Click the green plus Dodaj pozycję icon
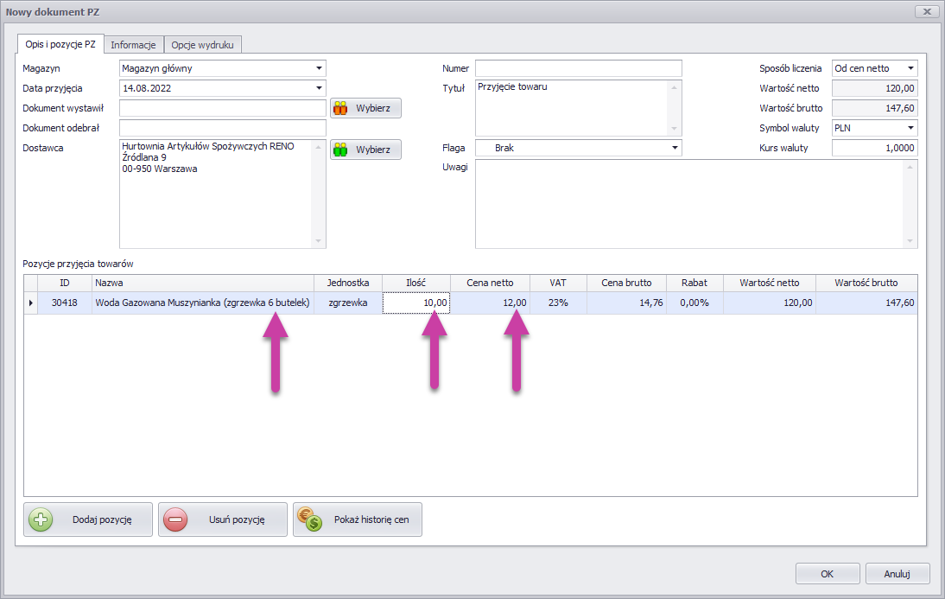 pos(41,519)
